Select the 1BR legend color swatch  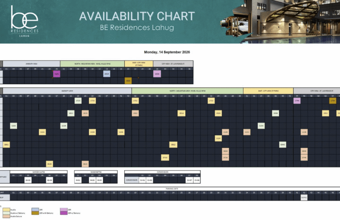(x=35, y=209)
